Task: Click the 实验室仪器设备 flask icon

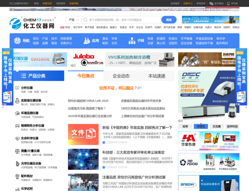Action: pyautogui.click(x=17, y=101)
